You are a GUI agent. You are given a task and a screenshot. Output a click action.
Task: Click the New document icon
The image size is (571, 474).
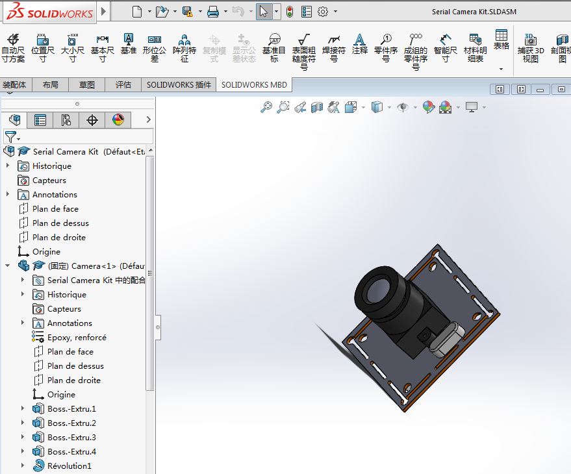click(x=137, y=12)
